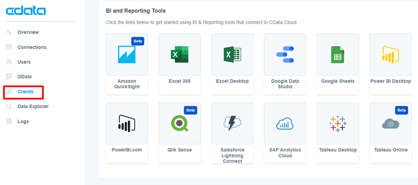Open the Google Sheets tile icon

(338, 54)
